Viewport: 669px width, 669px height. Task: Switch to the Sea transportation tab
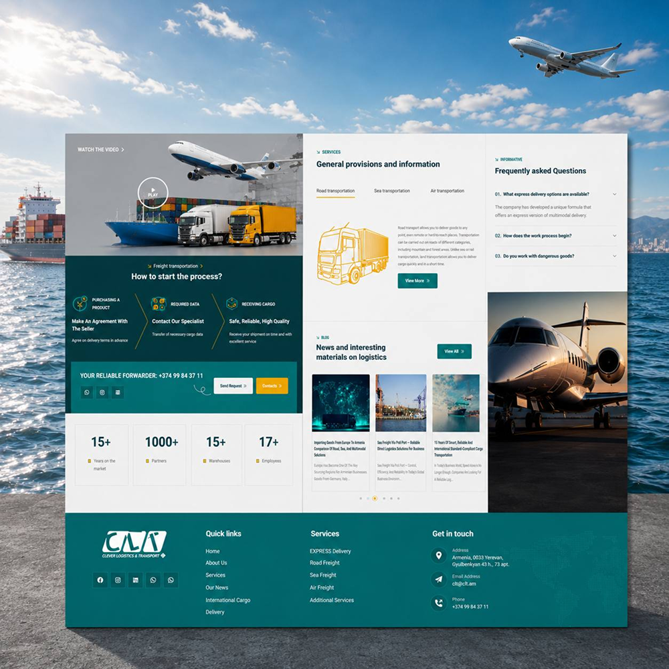point(391,191)
